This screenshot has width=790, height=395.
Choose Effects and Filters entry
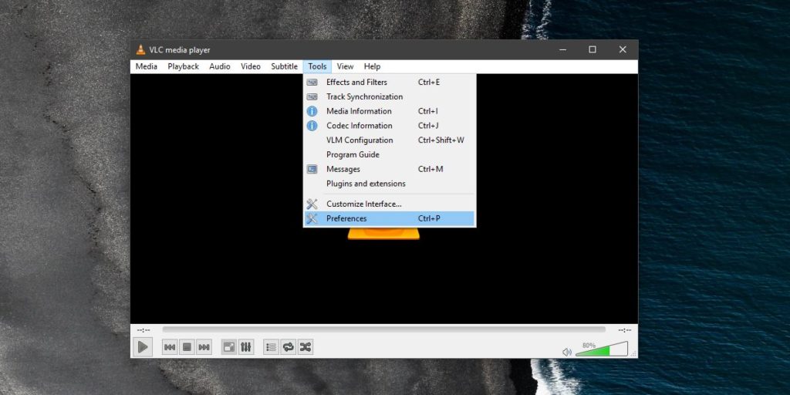[x=356, y=82]
